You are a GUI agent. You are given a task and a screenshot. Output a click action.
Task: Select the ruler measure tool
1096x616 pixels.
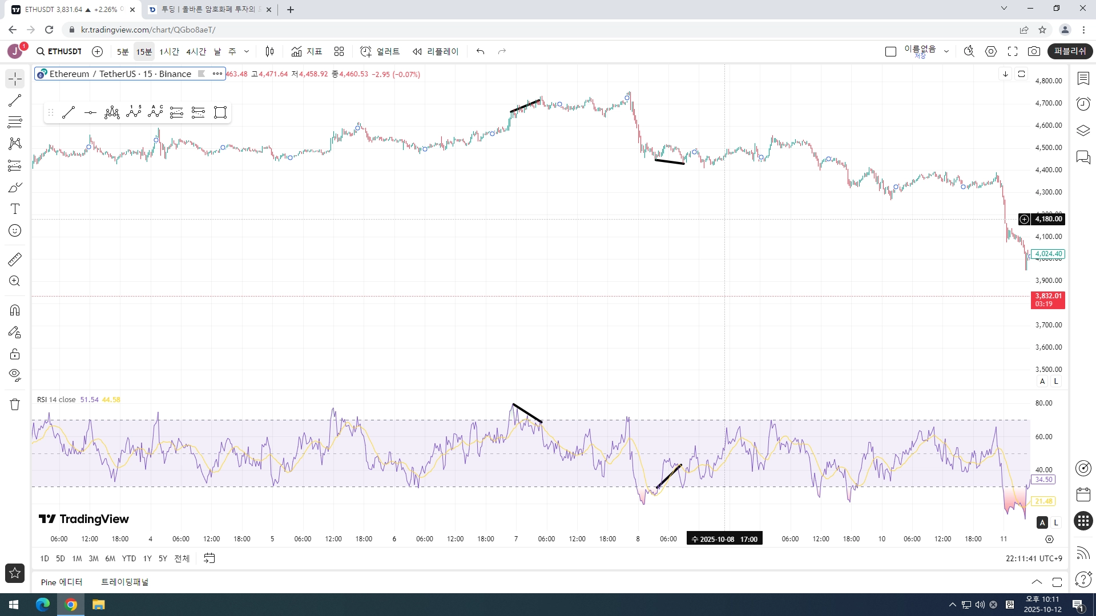[15, 260]
